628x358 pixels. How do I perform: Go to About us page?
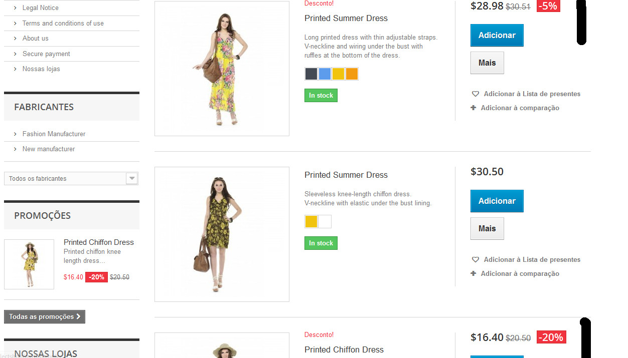point(36,39)
